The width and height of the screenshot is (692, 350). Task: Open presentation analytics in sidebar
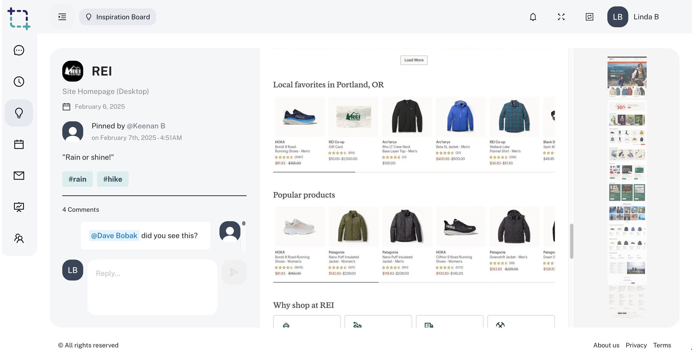point(19,207)
